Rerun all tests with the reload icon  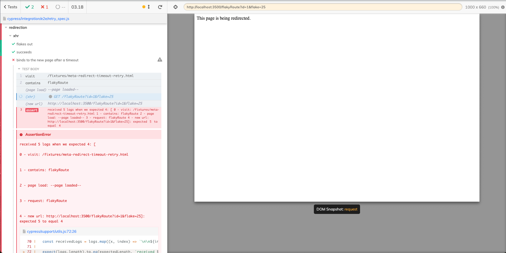160,7
